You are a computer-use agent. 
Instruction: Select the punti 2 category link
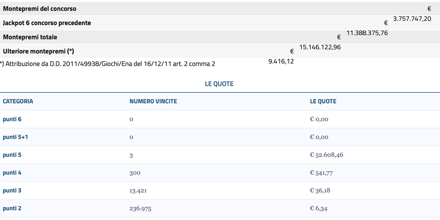click(x=12, y=208)
